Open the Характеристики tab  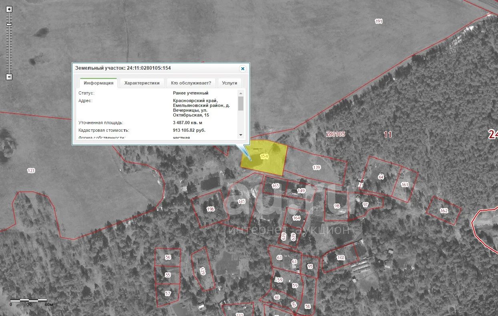142,83
